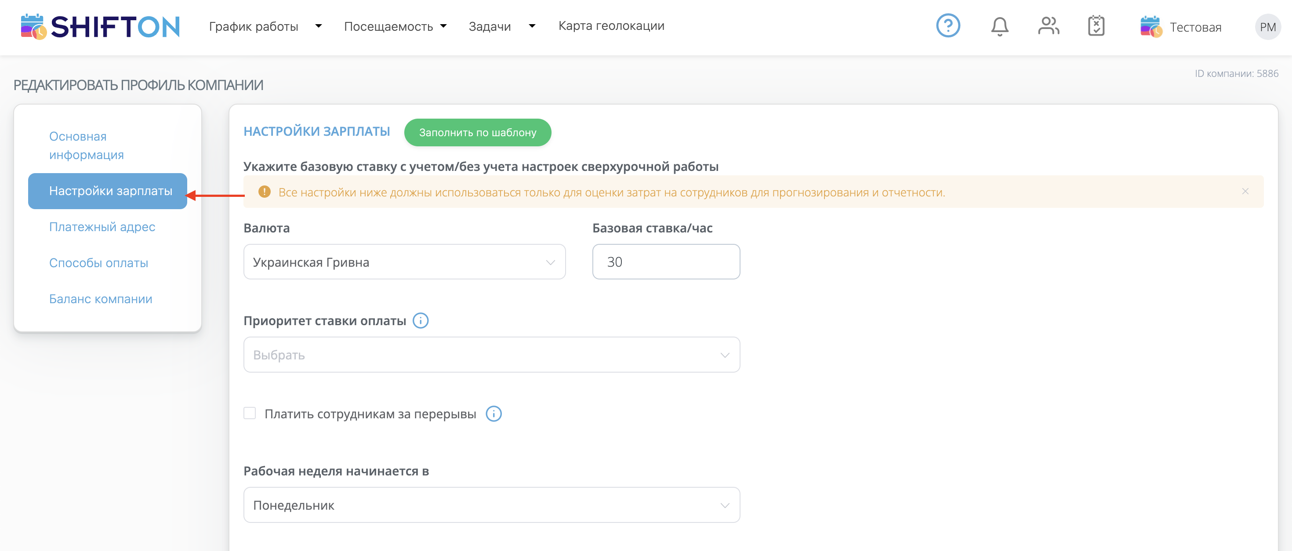Open the help question mark icon
The height and width of the screenshot is (551, 1292).
pyautogui.click(x=948, y=25)
